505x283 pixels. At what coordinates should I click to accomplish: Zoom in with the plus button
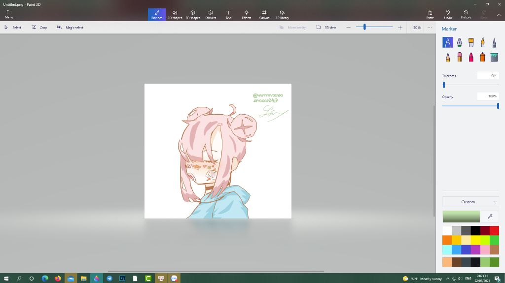coord(400,28)
